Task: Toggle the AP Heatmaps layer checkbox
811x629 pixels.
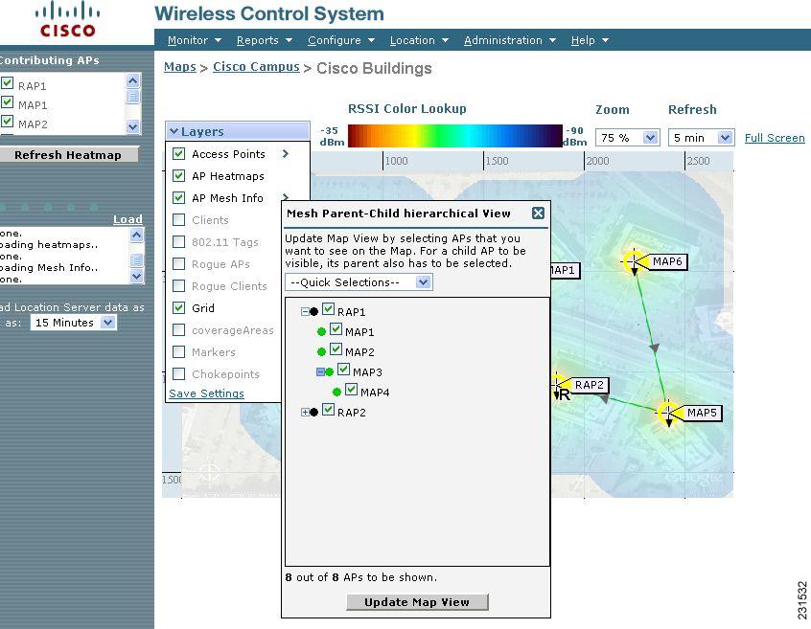Action: click(179, 175)
